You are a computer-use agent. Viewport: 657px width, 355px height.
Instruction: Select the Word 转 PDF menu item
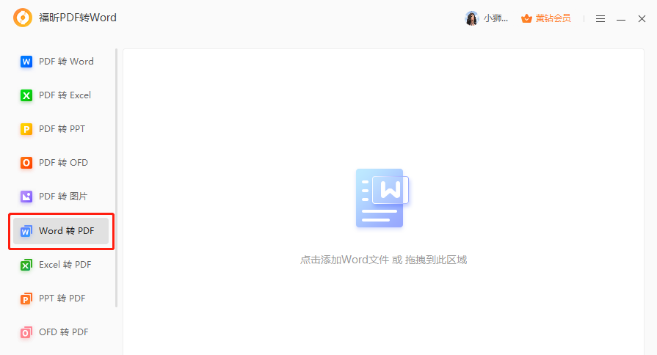coord(66,231)
